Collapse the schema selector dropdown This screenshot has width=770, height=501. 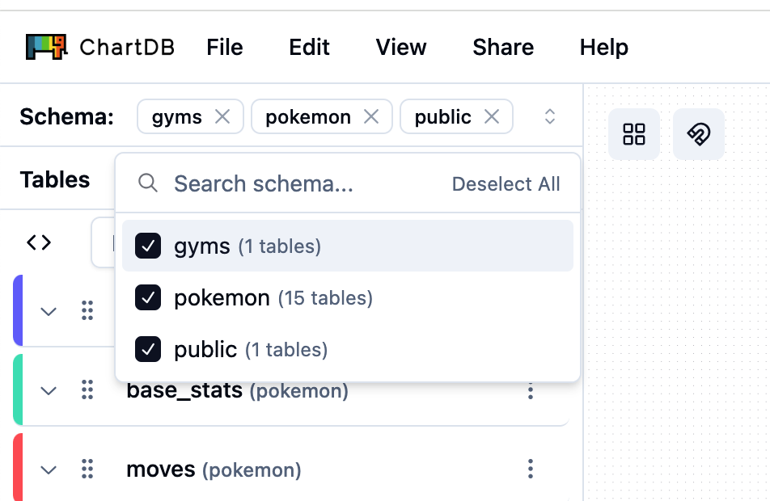tap(550, 117)
